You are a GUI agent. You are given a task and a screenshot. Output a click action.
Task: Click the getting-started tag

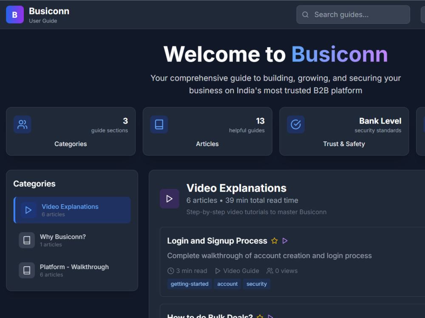190,284
